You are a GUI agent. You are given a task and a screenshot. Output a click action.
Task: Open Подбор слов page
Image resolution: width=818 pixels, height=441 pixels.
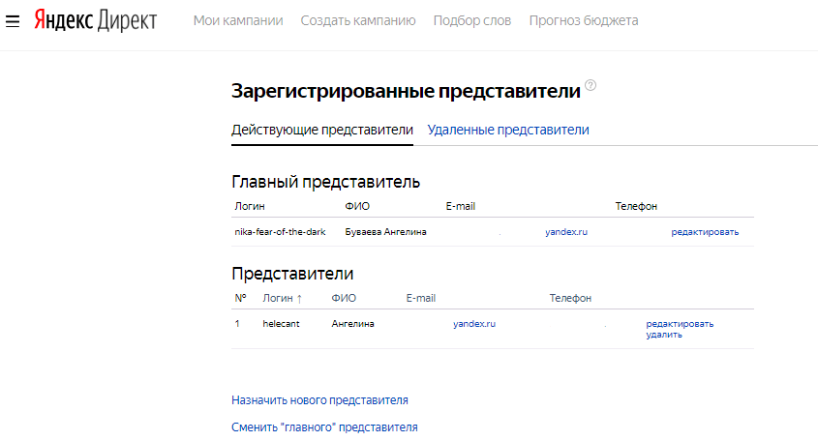(472, 20)
